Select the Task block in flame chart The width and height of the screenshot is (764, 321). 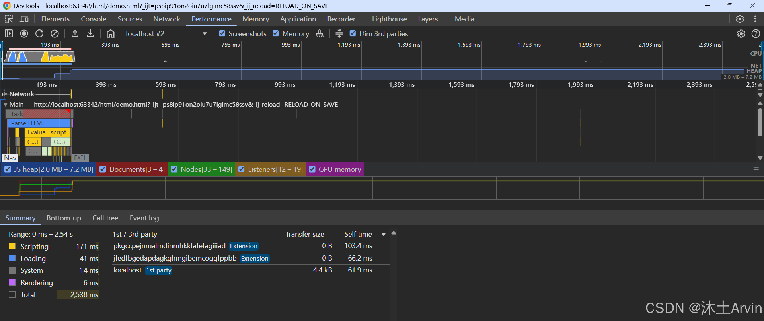tap(39, 114)
